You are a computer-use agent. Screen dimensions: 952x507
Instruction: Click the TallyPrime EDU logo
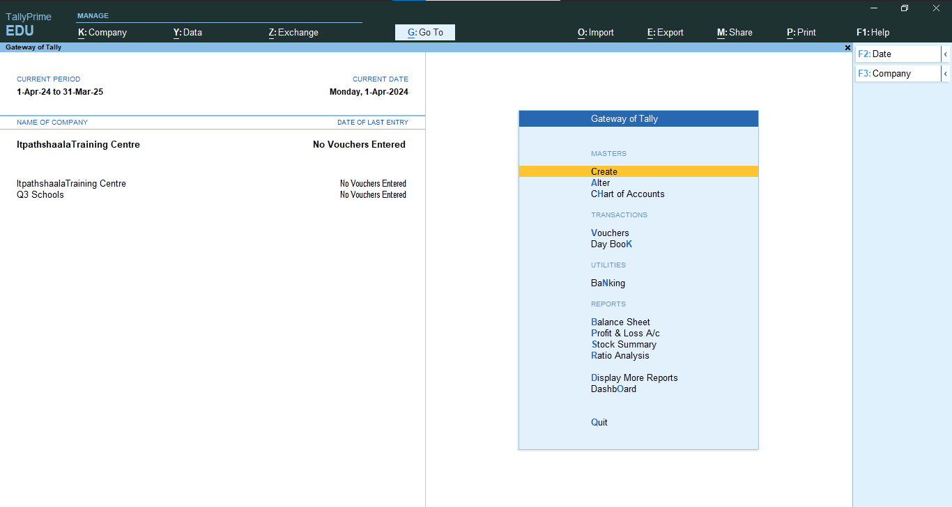(29, 24)
